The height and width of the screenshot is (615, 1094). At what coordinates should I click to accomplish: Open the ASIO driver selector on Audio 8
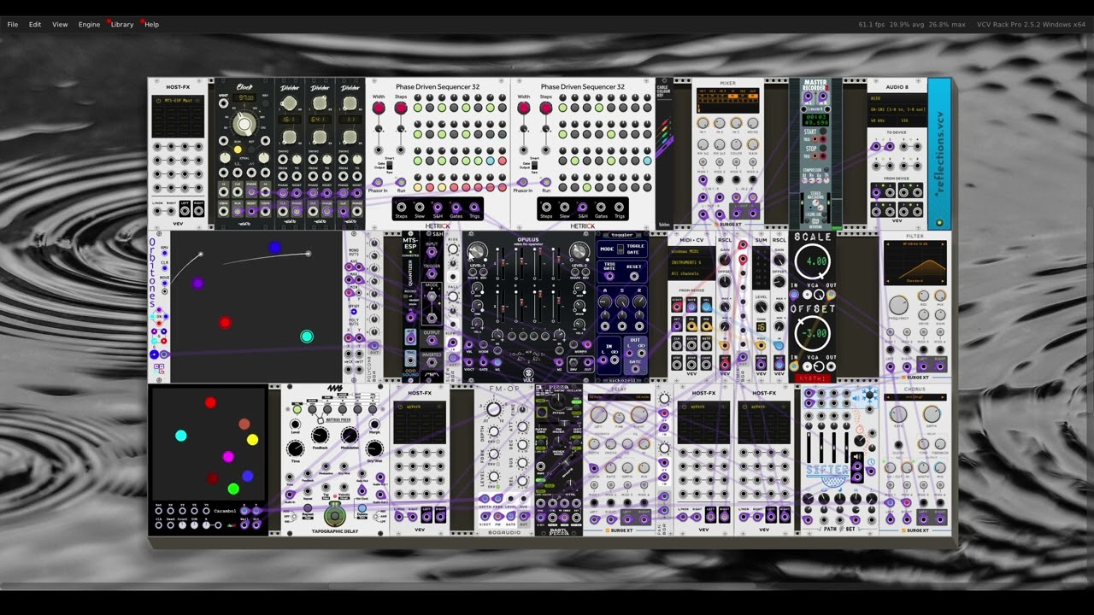[x=897, y=99]
